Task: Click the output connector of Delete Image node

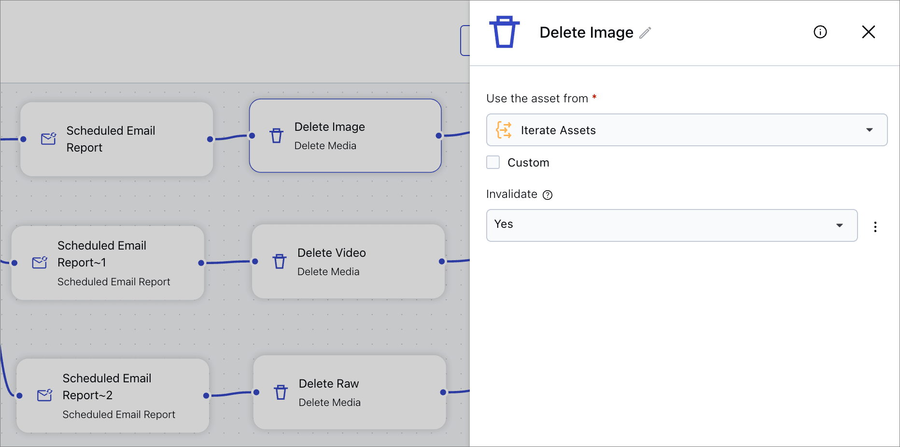Action: [x=438, y=136]
